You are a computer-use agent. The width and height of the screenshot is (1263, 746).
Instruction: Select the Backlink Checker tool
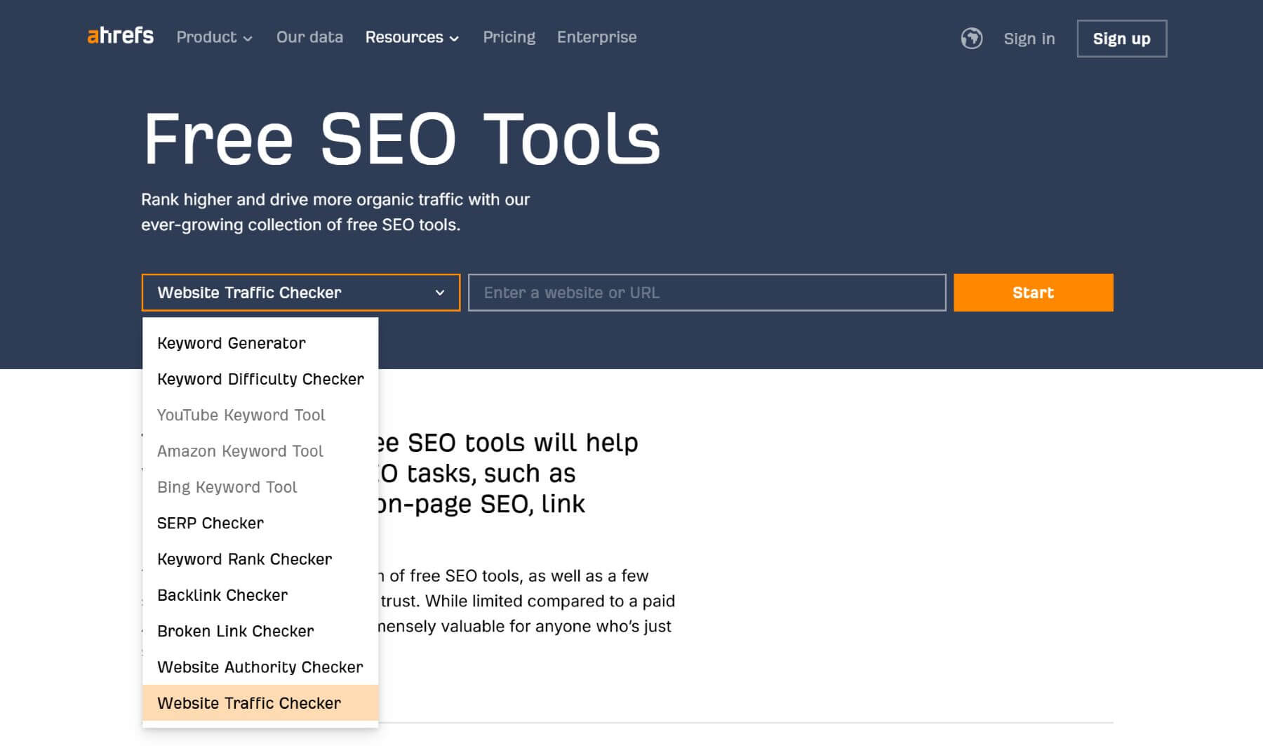click(x=222, y=595)
